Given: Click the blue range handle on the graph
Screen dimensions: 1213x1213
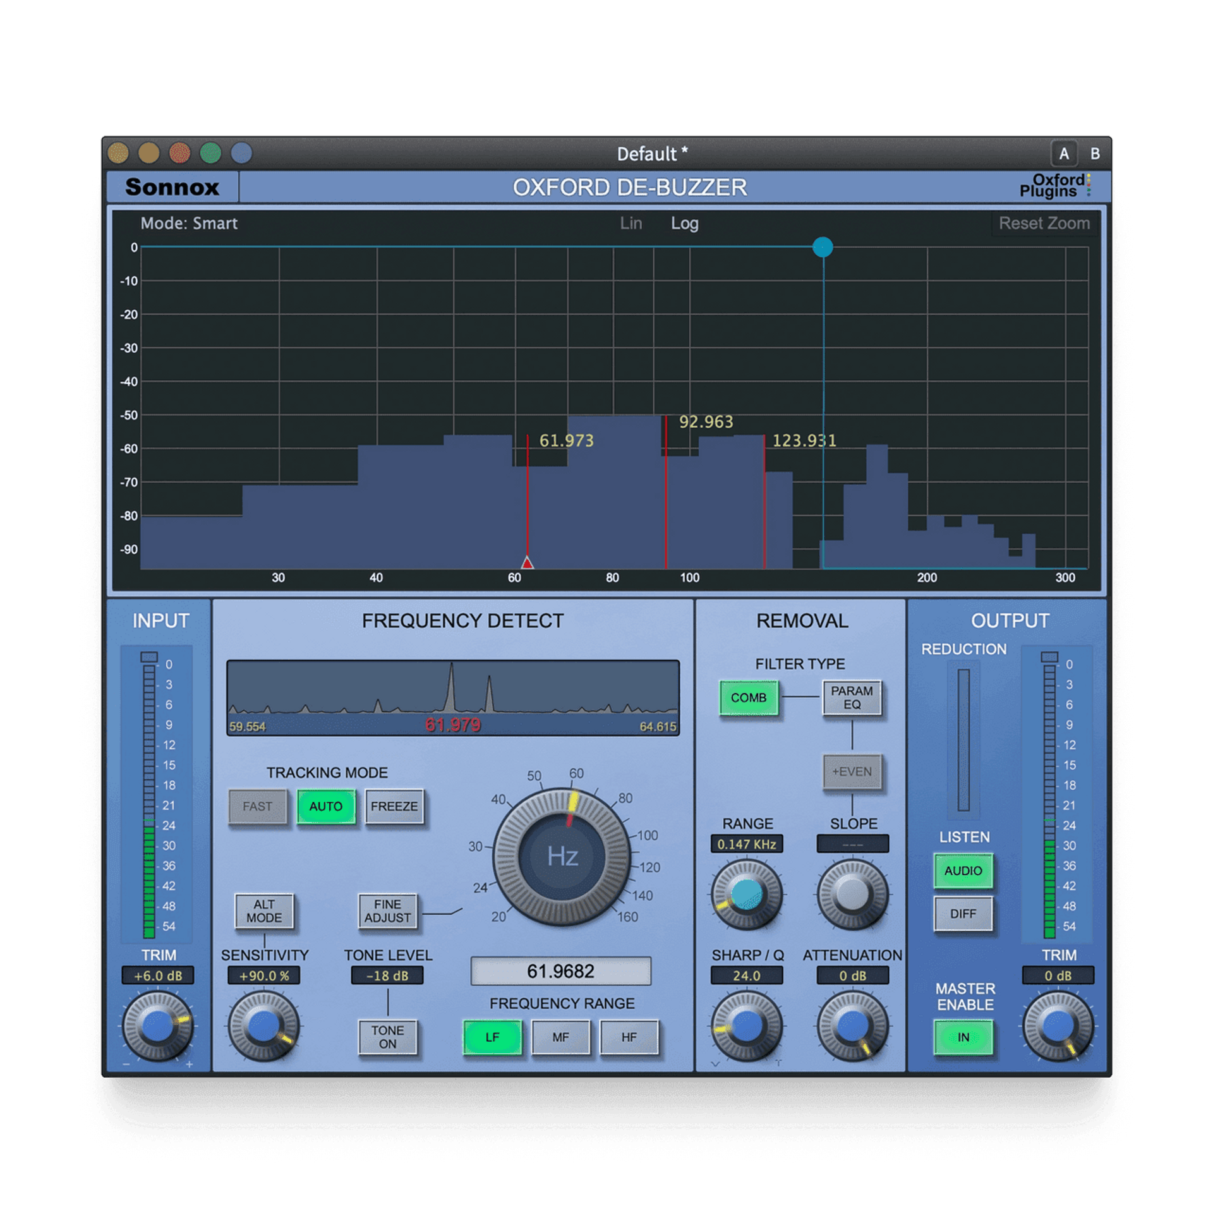Looking at the screenshot, I should click(823, 247).
